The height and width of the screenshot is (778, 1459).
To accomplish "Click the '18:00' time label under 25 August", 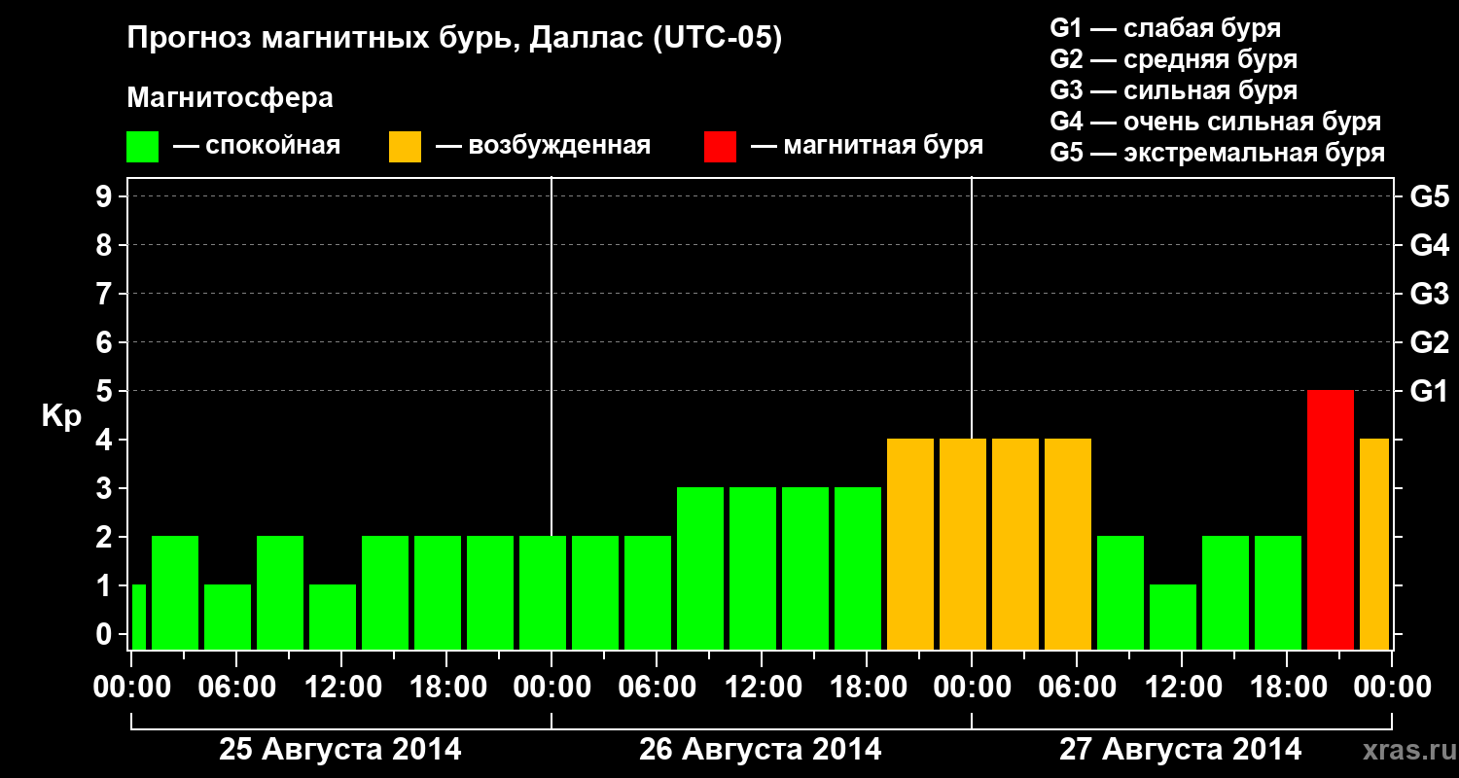I will click(x=446, y=688).
